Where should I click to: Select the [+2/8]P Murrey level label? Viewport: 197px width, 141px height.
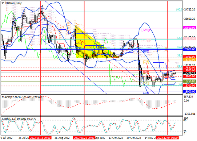point(146,30)
